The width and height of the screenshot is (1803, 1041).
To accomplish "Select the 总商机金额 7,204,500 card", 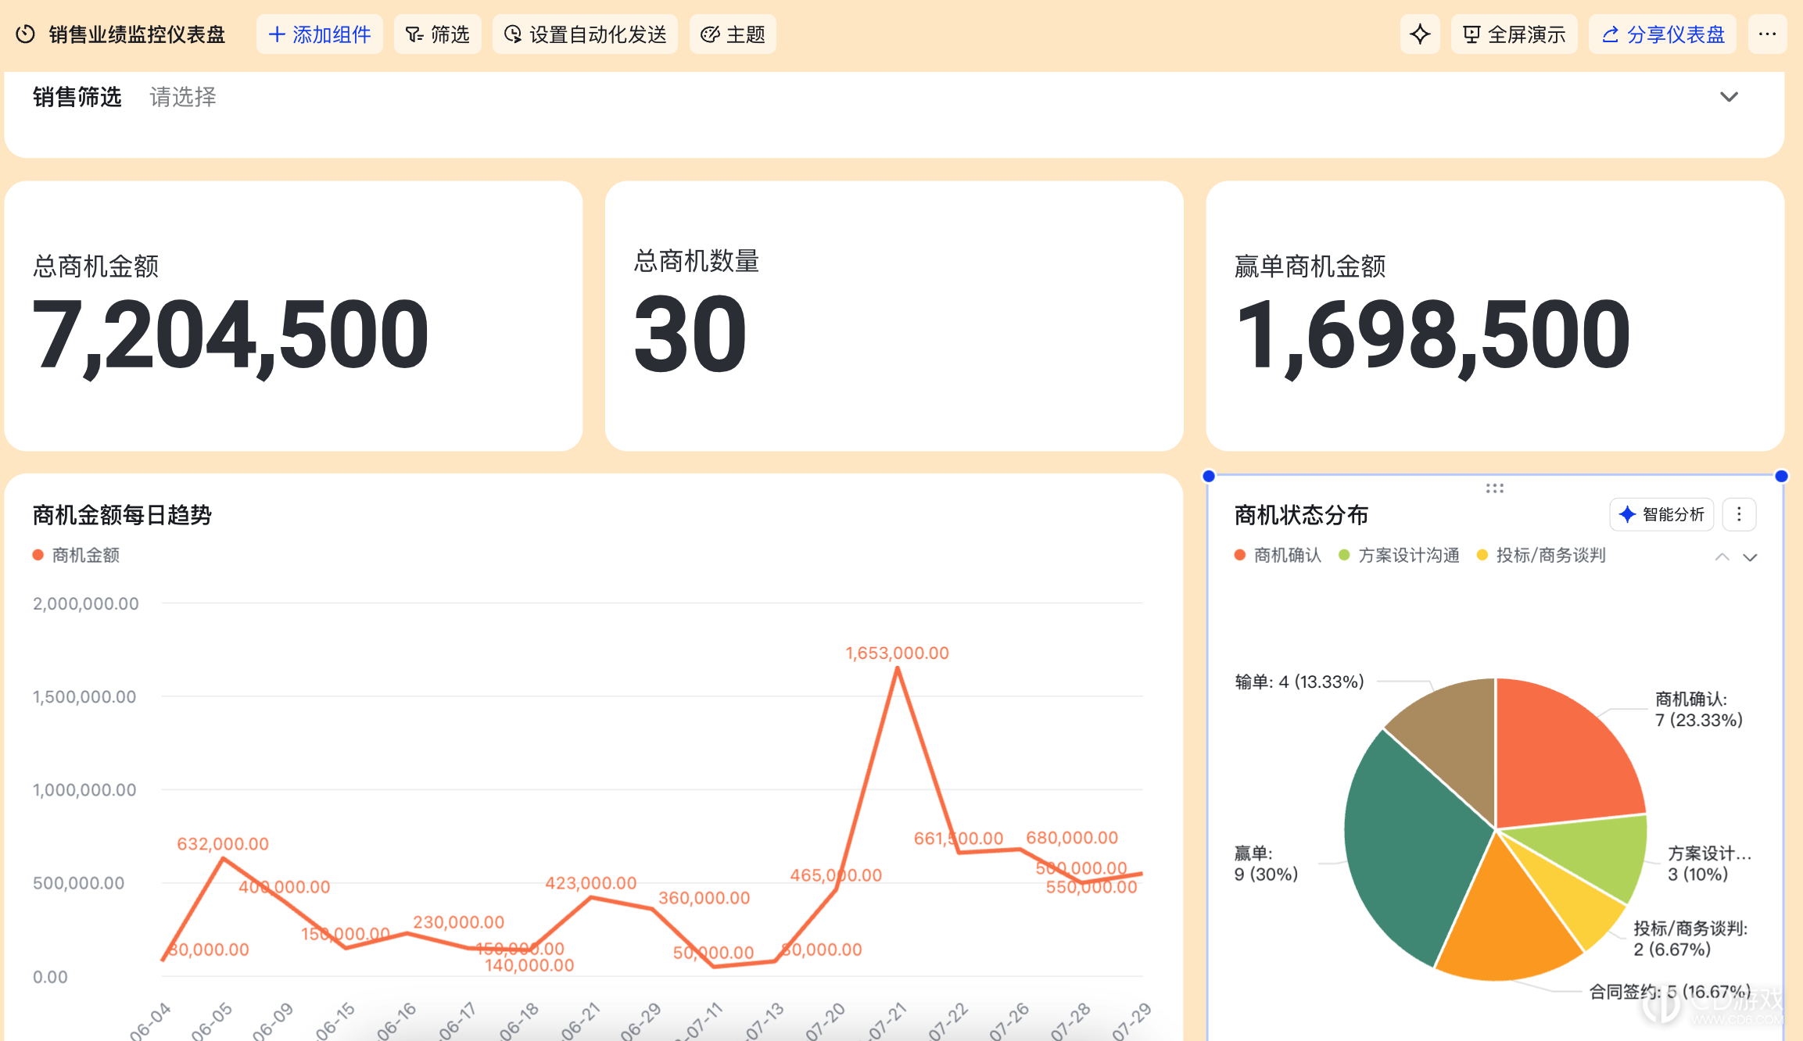I will tap(293, 316).
